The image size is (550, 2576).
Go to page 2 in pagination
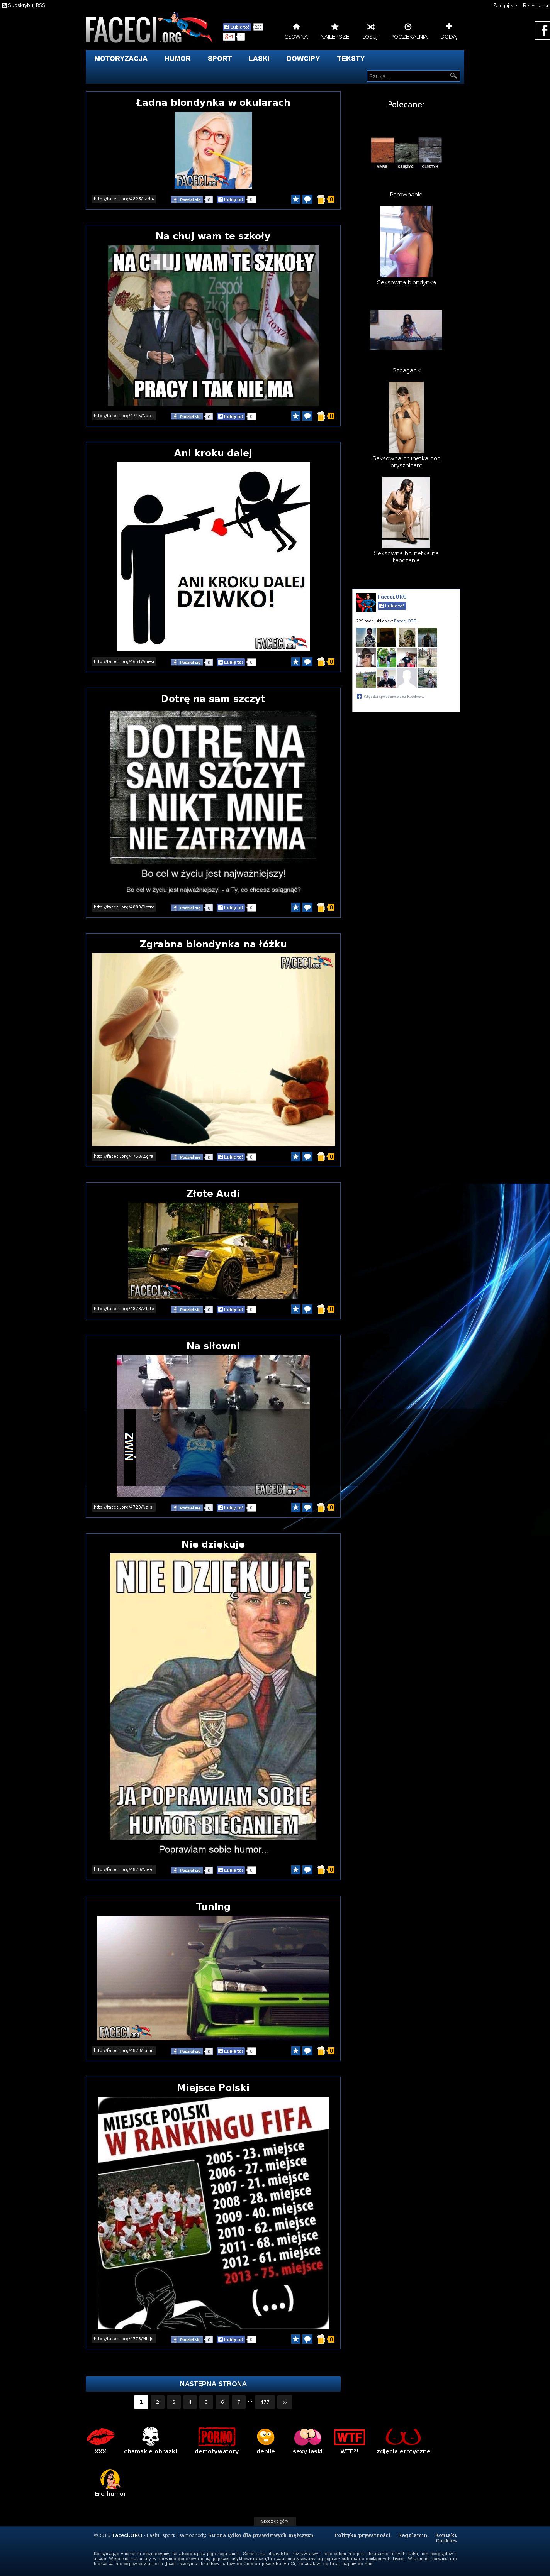[x=157, y=2401]
